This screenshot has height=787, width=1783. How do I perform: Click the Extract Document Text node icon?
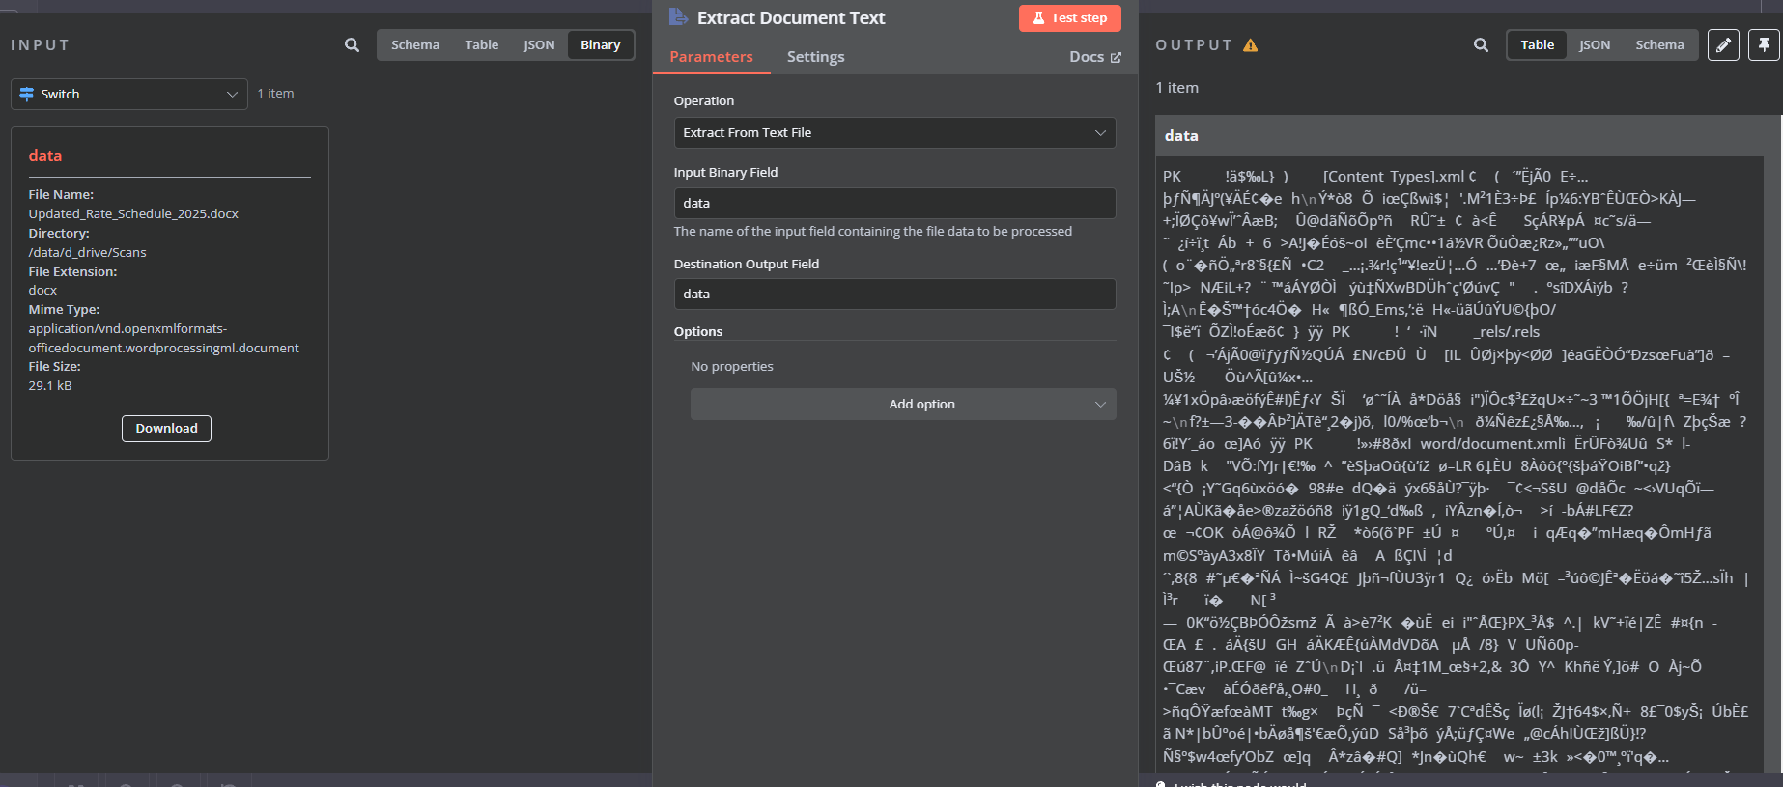click(678, 17)
